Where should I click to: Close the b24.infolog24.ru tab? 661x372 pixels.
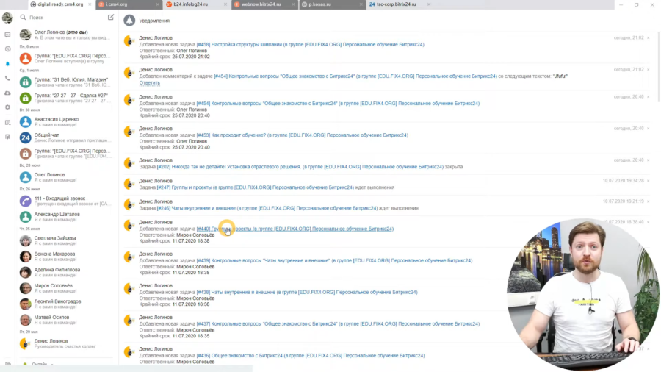(225, 4)
